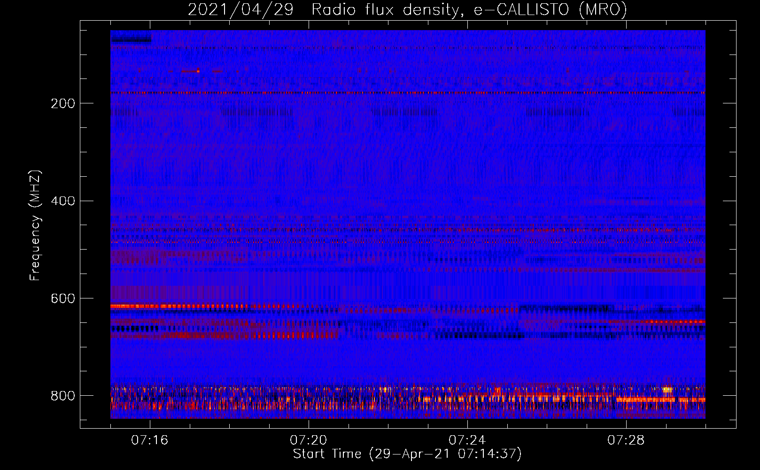Click the 400 frequency tick label
This screenshot has width=760, height=470.
(63, 201)
